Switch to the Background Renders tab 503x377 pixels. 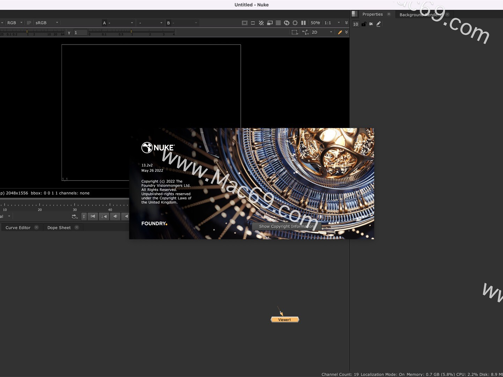420,15
